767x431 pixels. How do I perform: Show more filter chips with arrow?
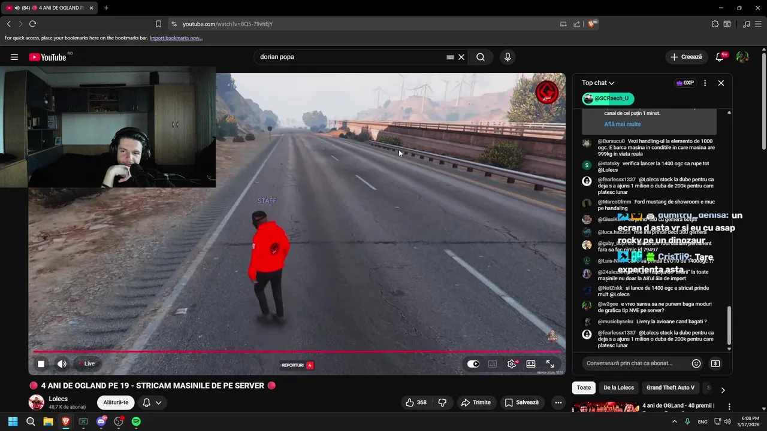point(723,390)
